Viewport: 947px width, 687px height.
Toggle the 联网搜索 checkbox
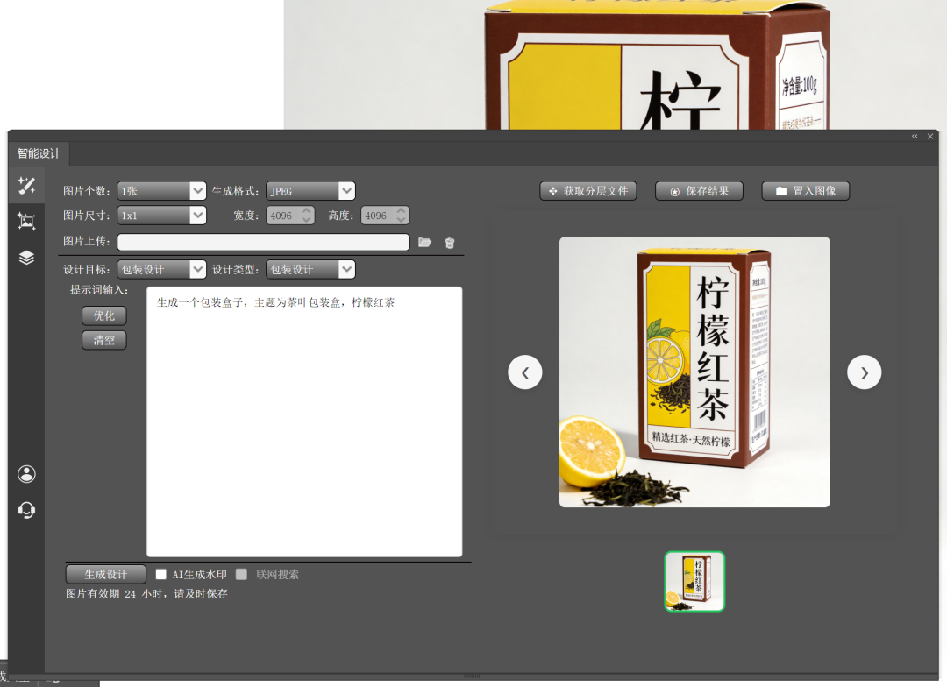[242, 574]
